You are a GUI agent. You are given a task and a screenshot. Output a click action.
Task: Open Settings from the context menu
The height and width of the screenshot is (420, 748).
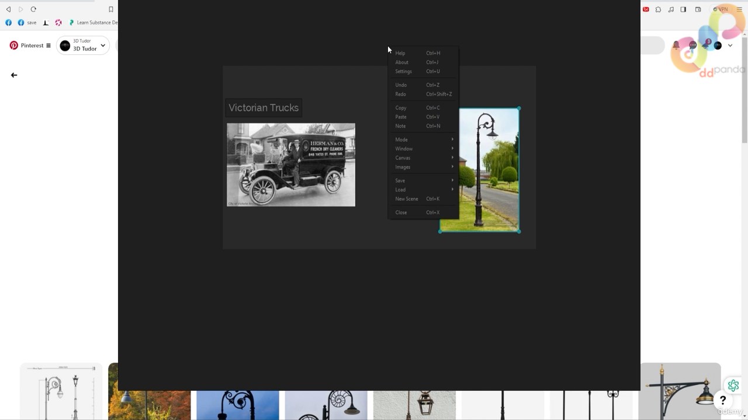424,71
